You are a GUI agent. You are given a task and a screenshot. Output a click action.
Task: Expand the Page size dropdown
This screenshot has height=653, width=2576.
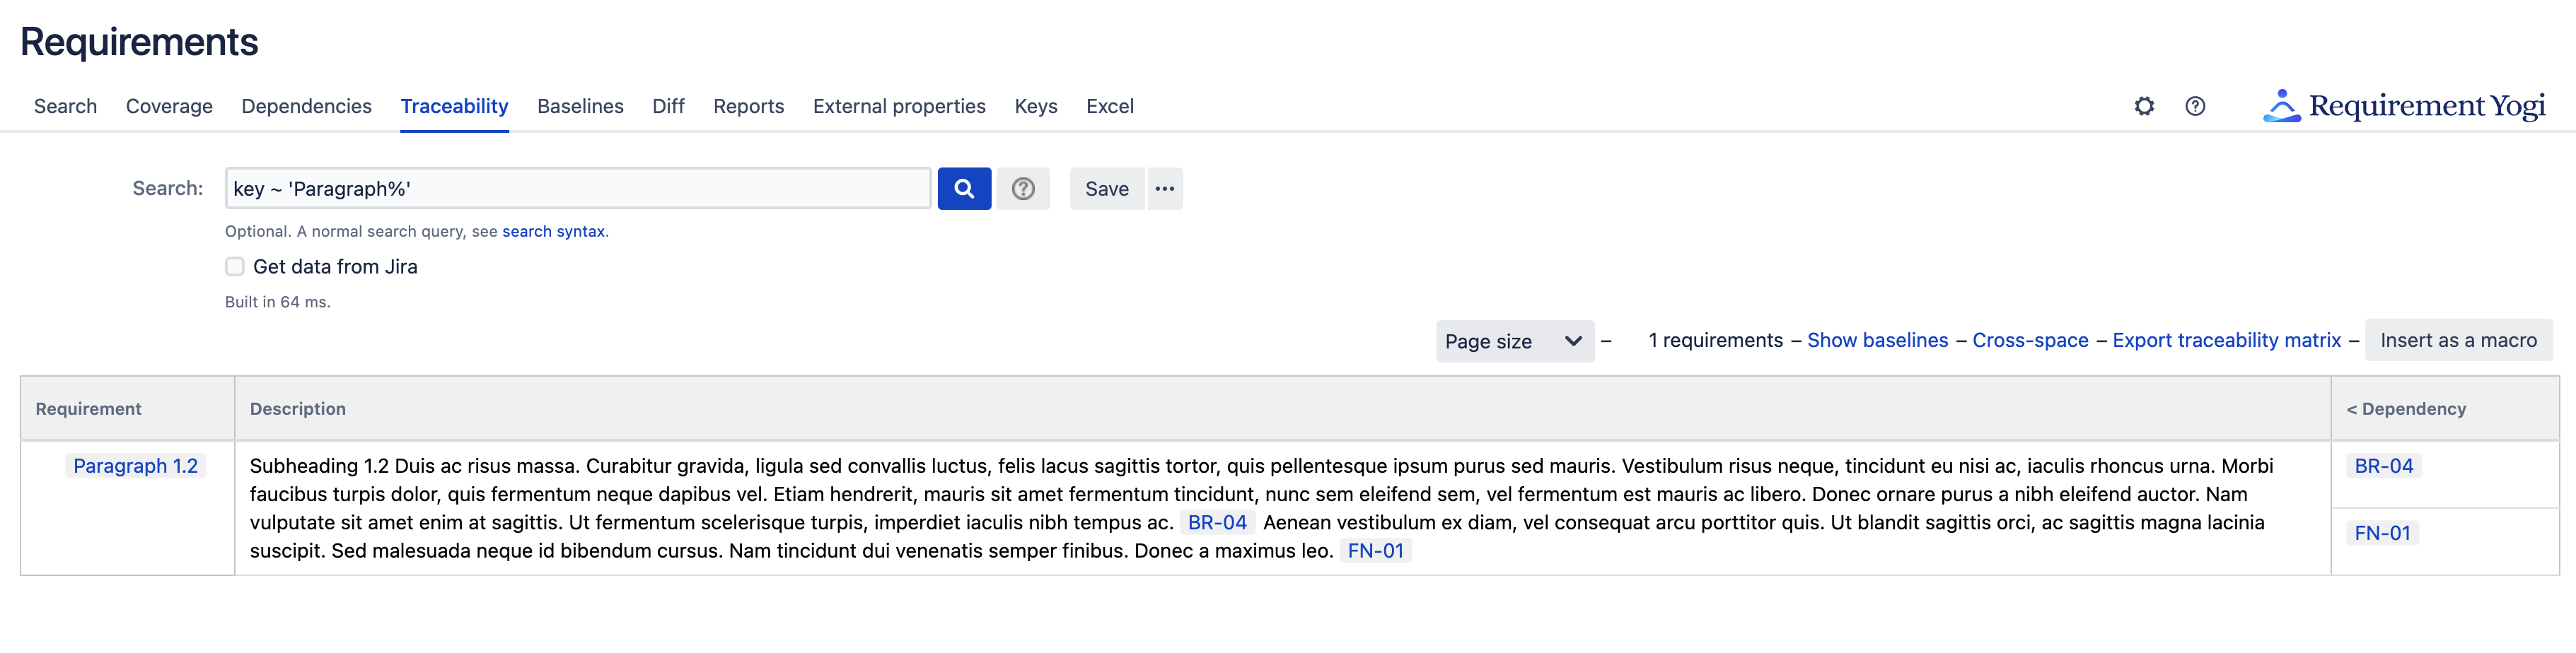(1513, 341)
